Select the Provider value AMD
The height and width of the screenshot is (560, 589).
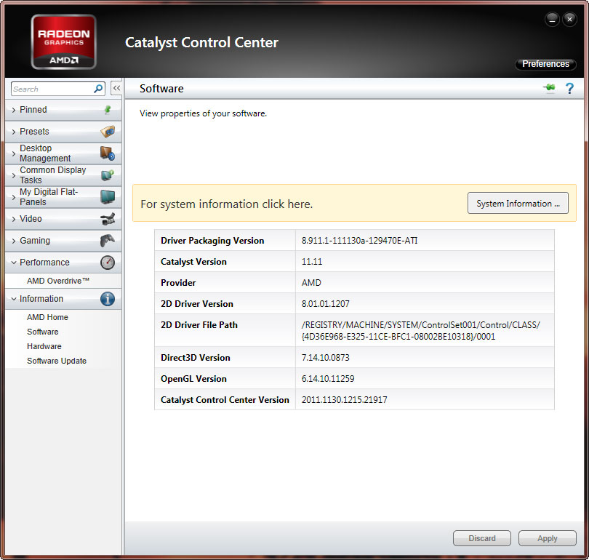pos(311,282)
